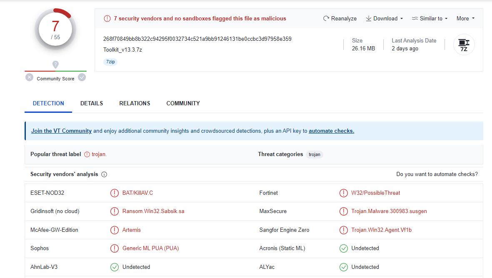Image resolution: width=492 pixels, height=278 pixels.
Task: Vote positive with the check community button
Action: coord(82,77)
